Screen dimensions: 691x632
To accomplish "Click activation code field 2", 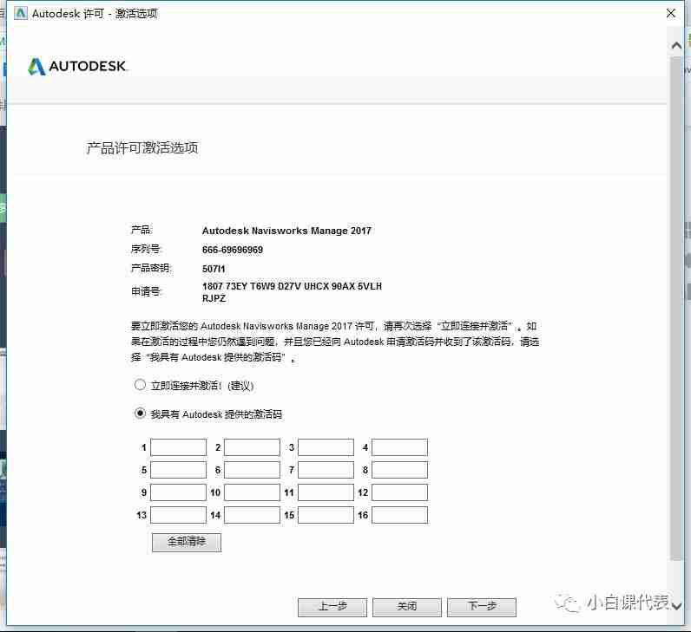I will (252, 447).
